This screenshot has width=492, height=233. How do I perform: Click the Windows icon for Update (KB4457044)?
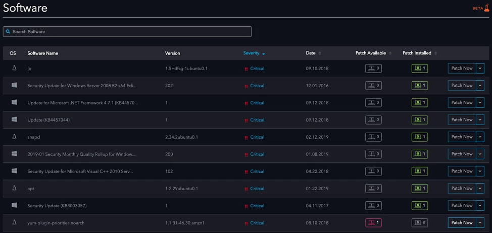pos(14,120)
